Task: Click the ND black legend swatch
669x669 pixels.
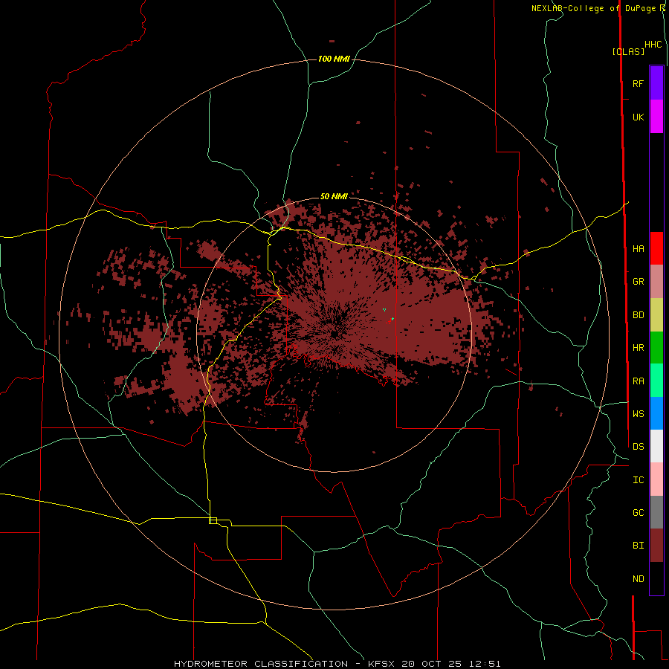Action: pos(656,578)
